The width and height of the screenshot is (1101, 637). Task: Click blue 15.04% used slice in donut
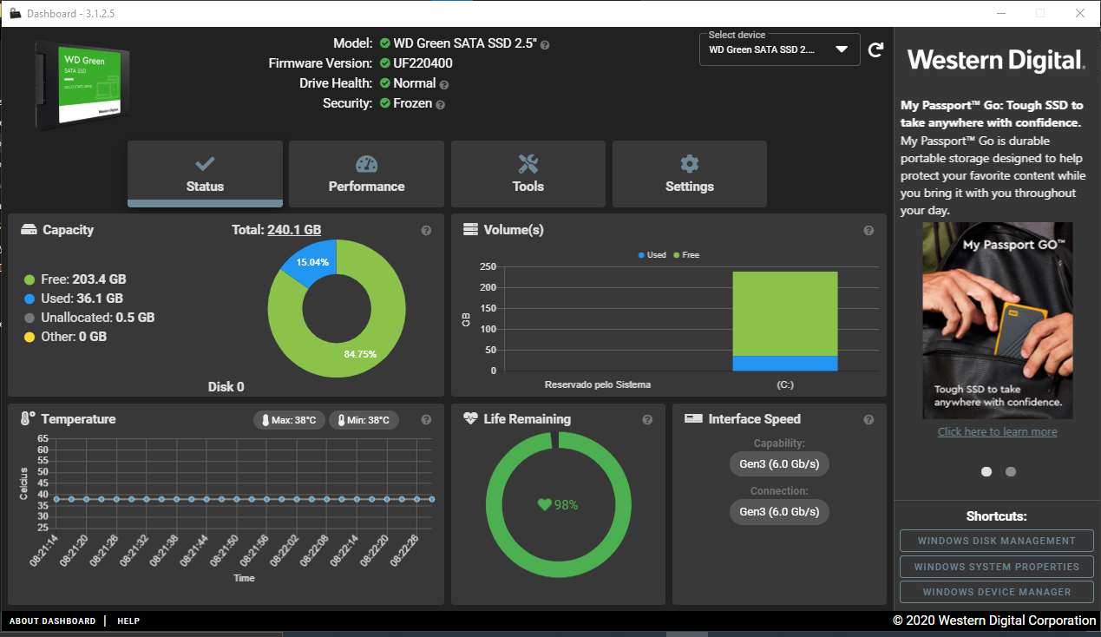(x=311, y=262)
